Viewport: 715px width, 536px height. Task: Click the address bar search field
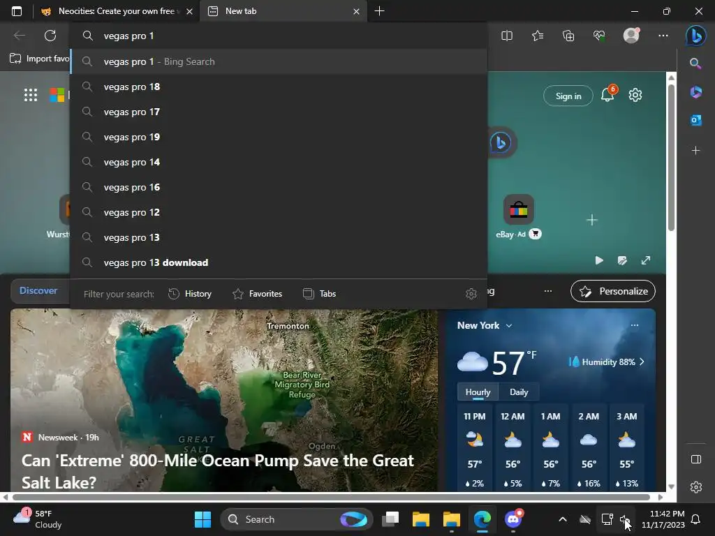[279, 36]
